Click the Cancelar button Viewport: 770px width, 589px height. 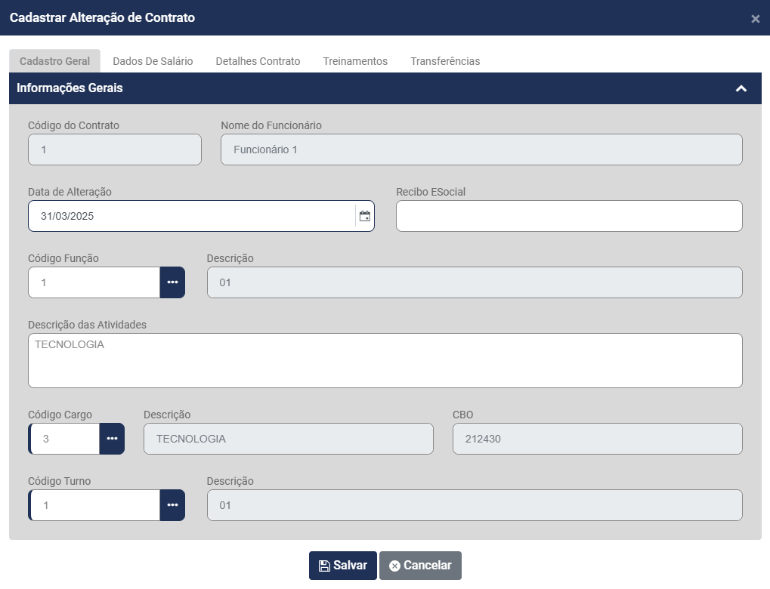click(420, 566)
